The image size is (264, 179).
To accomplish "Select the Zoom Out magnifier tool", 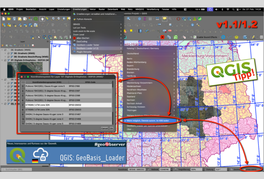I will (x=58, y=19).
